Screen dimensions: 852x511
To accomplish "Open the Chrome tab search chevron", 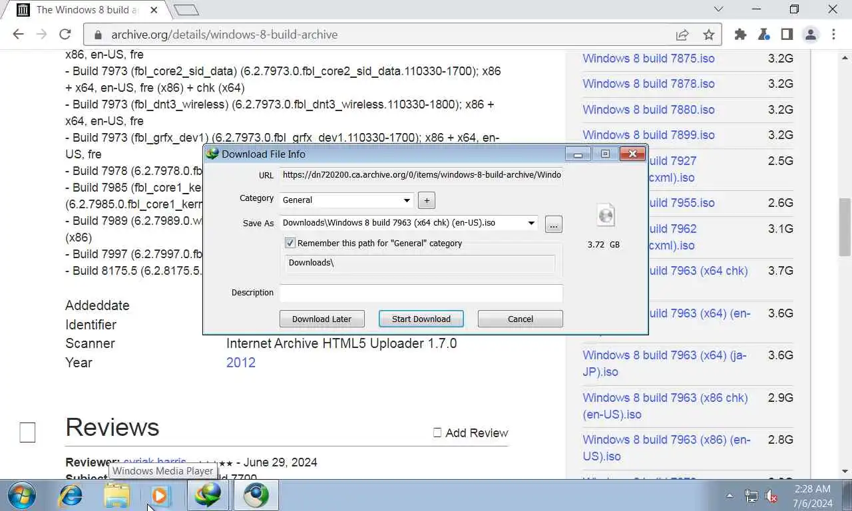I will [x=718, y=9].
